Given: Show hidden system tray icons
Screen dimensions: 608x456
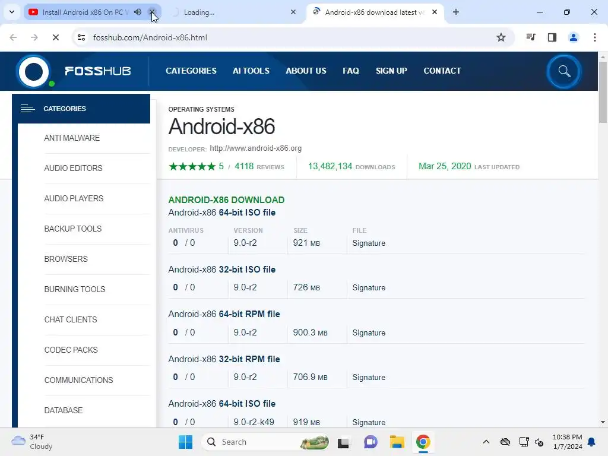Looking at the screenshot, I should point(486,442).
